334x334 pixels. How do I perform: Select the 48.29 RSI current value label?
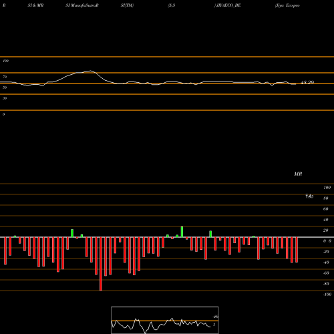(x=307, y=82)
